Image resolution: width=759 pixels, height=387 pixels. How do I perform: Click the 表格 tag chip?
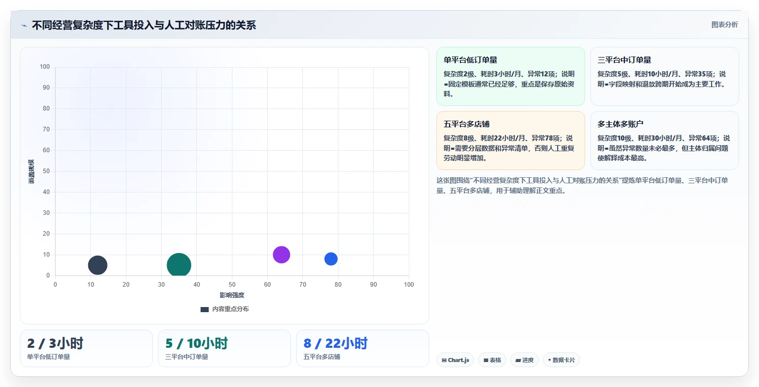pyautogui.click(x=492, y=360)
